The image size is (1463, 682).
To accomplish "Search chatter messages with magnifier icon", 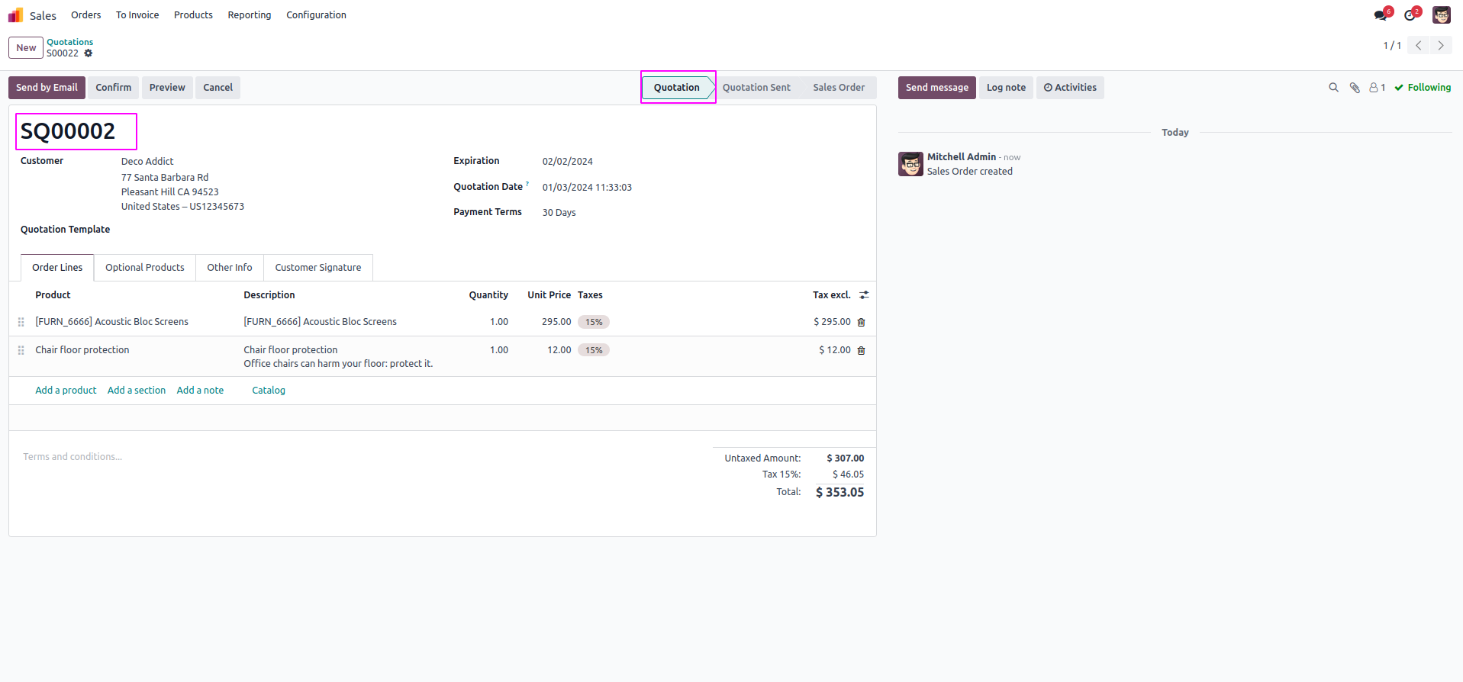I will coord(1333,88).
